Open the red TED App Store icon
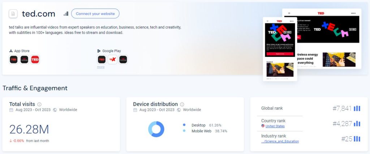370x154 pixels. pos(35,59)
